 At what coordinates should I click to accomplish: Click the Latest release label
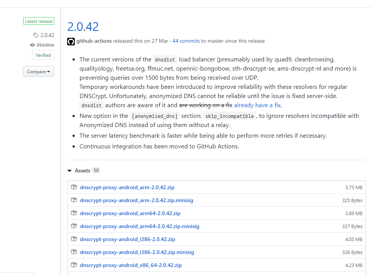39,21
